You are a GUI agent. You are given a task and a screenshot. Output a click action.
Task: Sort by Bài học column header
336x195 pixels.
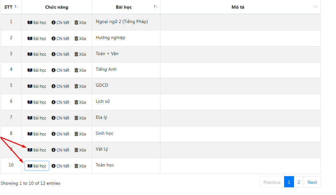click(x=126, y=7)
